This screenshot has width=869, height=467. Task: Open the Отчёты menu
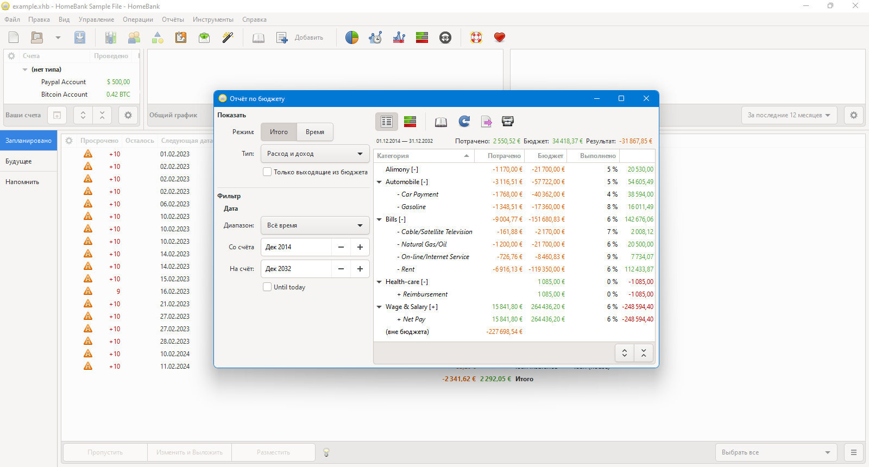coord(173,20)
